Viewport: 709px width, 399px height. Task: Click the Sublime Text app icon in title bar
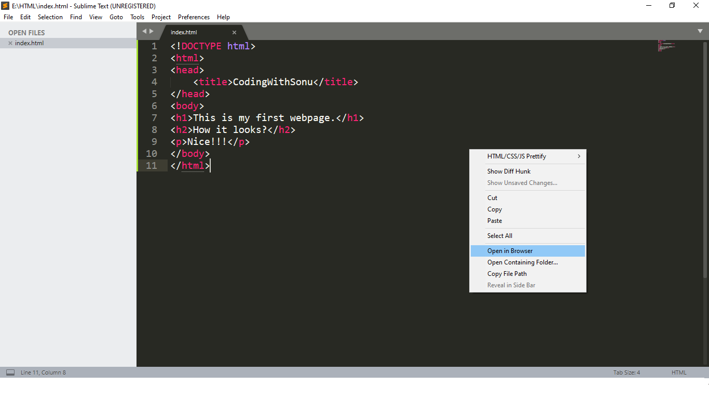click(5, 6)
